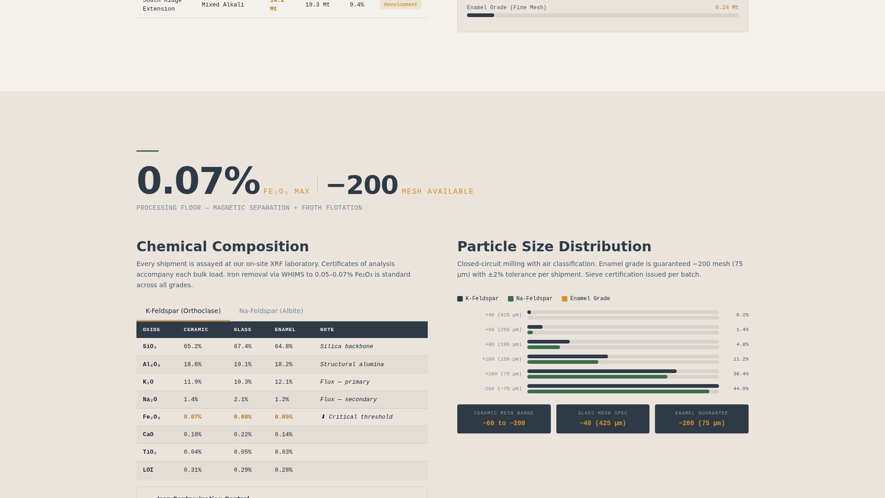
Task: Click the warning icon beside Critical threshold
Action: pos(322,417)
